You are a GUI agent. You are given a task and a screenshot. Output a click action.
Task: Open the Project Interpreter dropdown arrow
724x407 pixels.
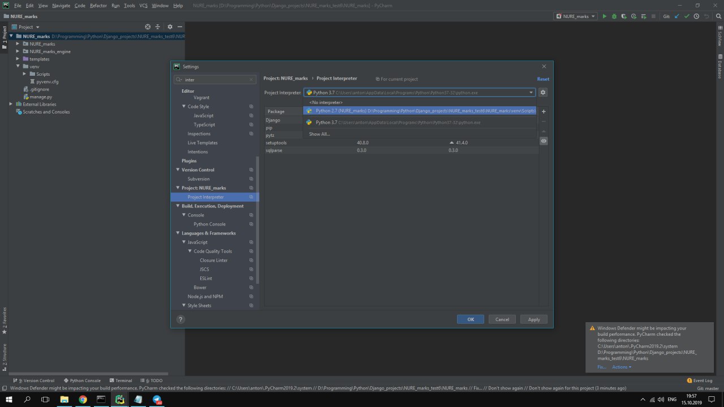(531, 92)
